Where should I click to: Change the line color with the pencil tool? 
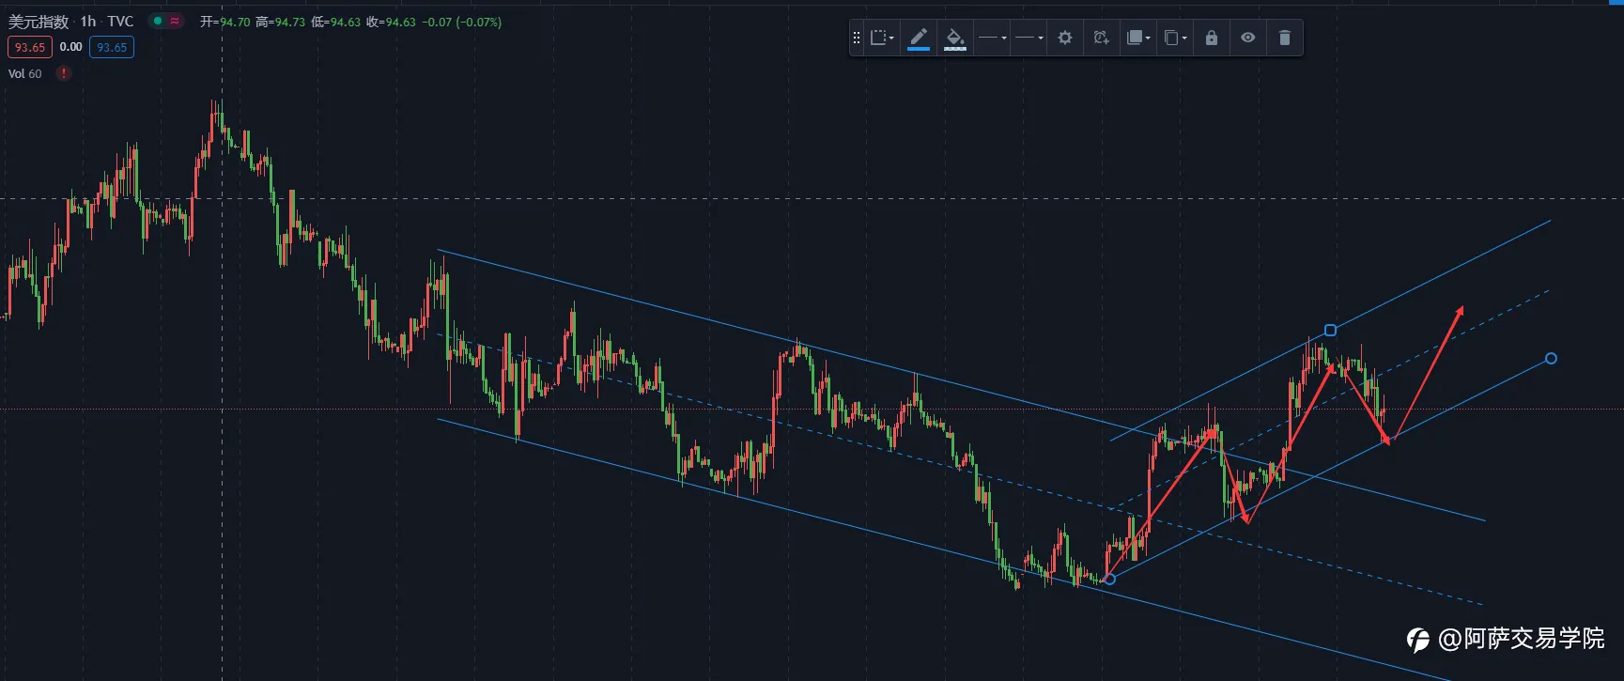point(919,38)
